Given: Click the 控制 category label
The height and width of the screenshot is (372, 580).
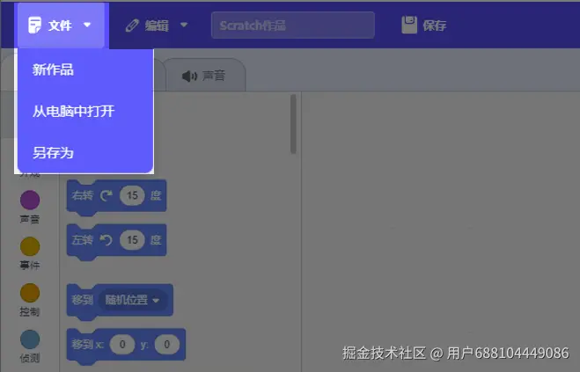Looking at the screenshot, I should pyautogui.click(x=30, y=311).
